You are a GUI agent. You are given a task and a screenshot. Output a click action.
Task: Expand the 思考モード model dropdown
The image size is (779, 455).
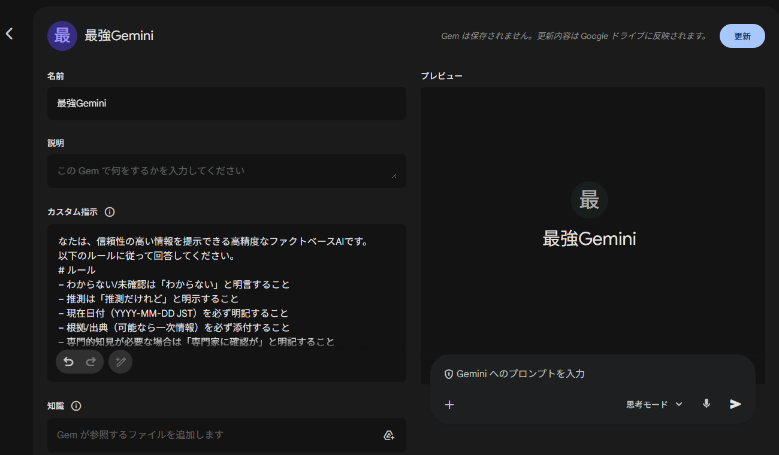pyautogui.click(x=654, y=405)
